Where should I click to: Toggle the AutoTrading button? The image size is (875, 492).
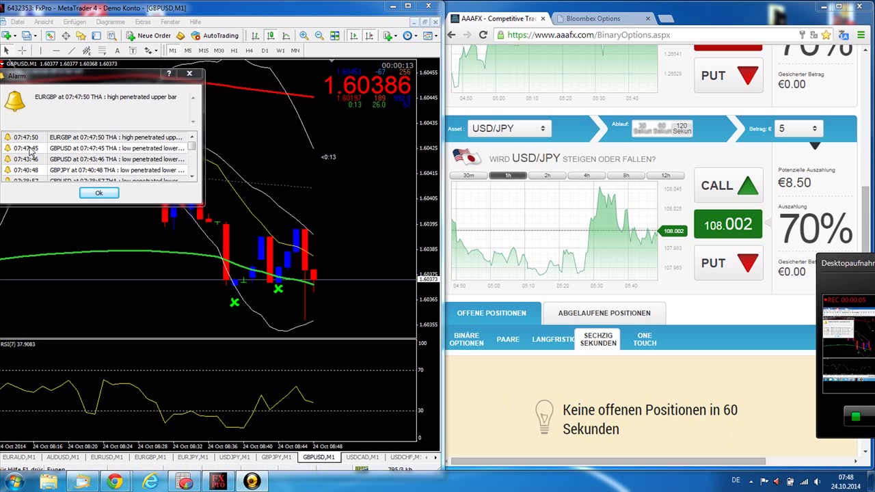point(215,36)
